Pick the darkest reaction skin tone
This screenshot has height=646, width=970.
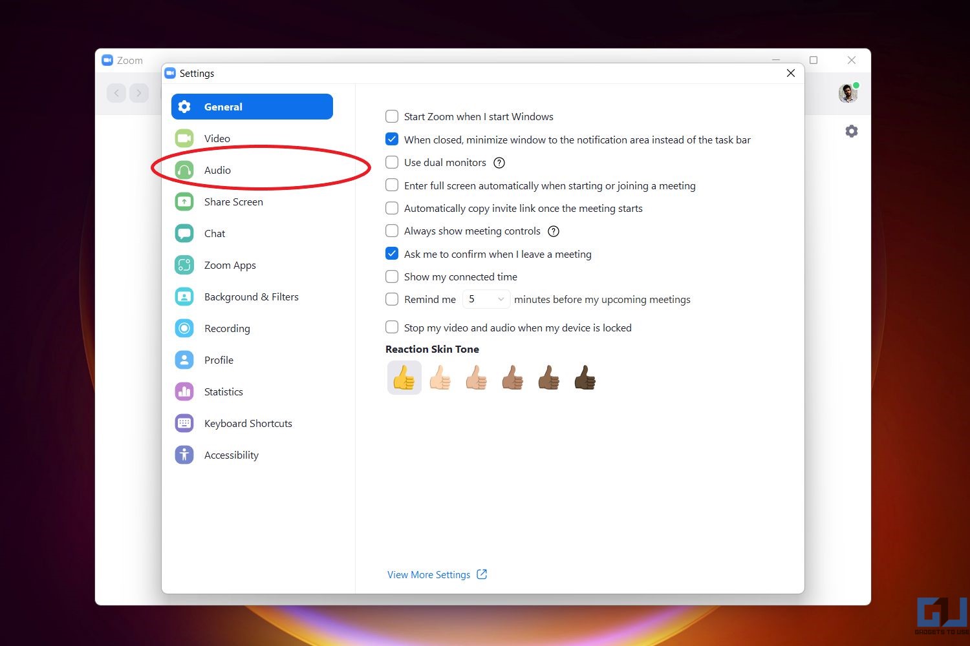(585, 378)
